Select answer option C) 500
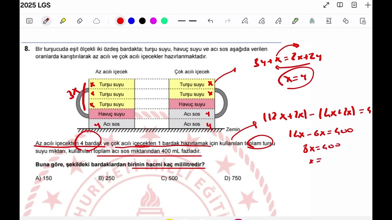Image resolution: width=392 pixels, height=220 pixels. tap(169, 178)
